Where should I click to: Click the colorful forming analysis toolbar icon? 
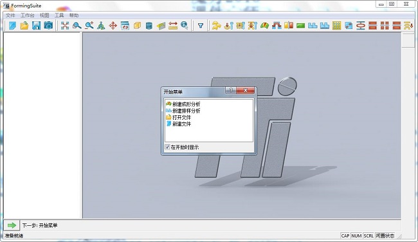(264, 26)
